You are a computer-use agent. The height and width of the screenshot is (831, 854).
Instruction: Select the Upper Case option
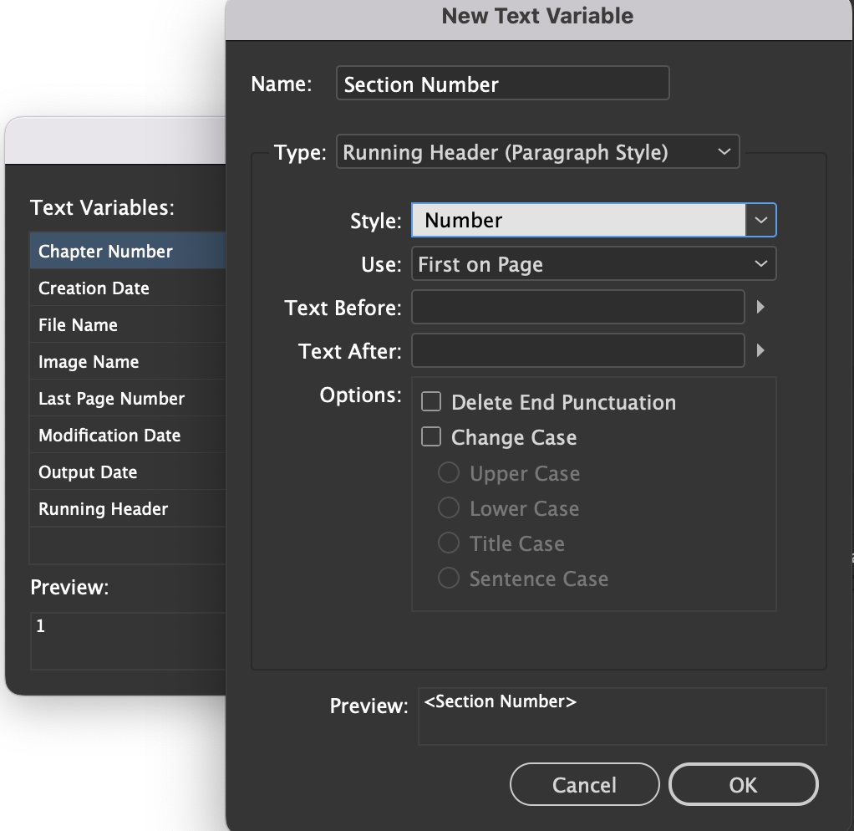tap(449, 472)
